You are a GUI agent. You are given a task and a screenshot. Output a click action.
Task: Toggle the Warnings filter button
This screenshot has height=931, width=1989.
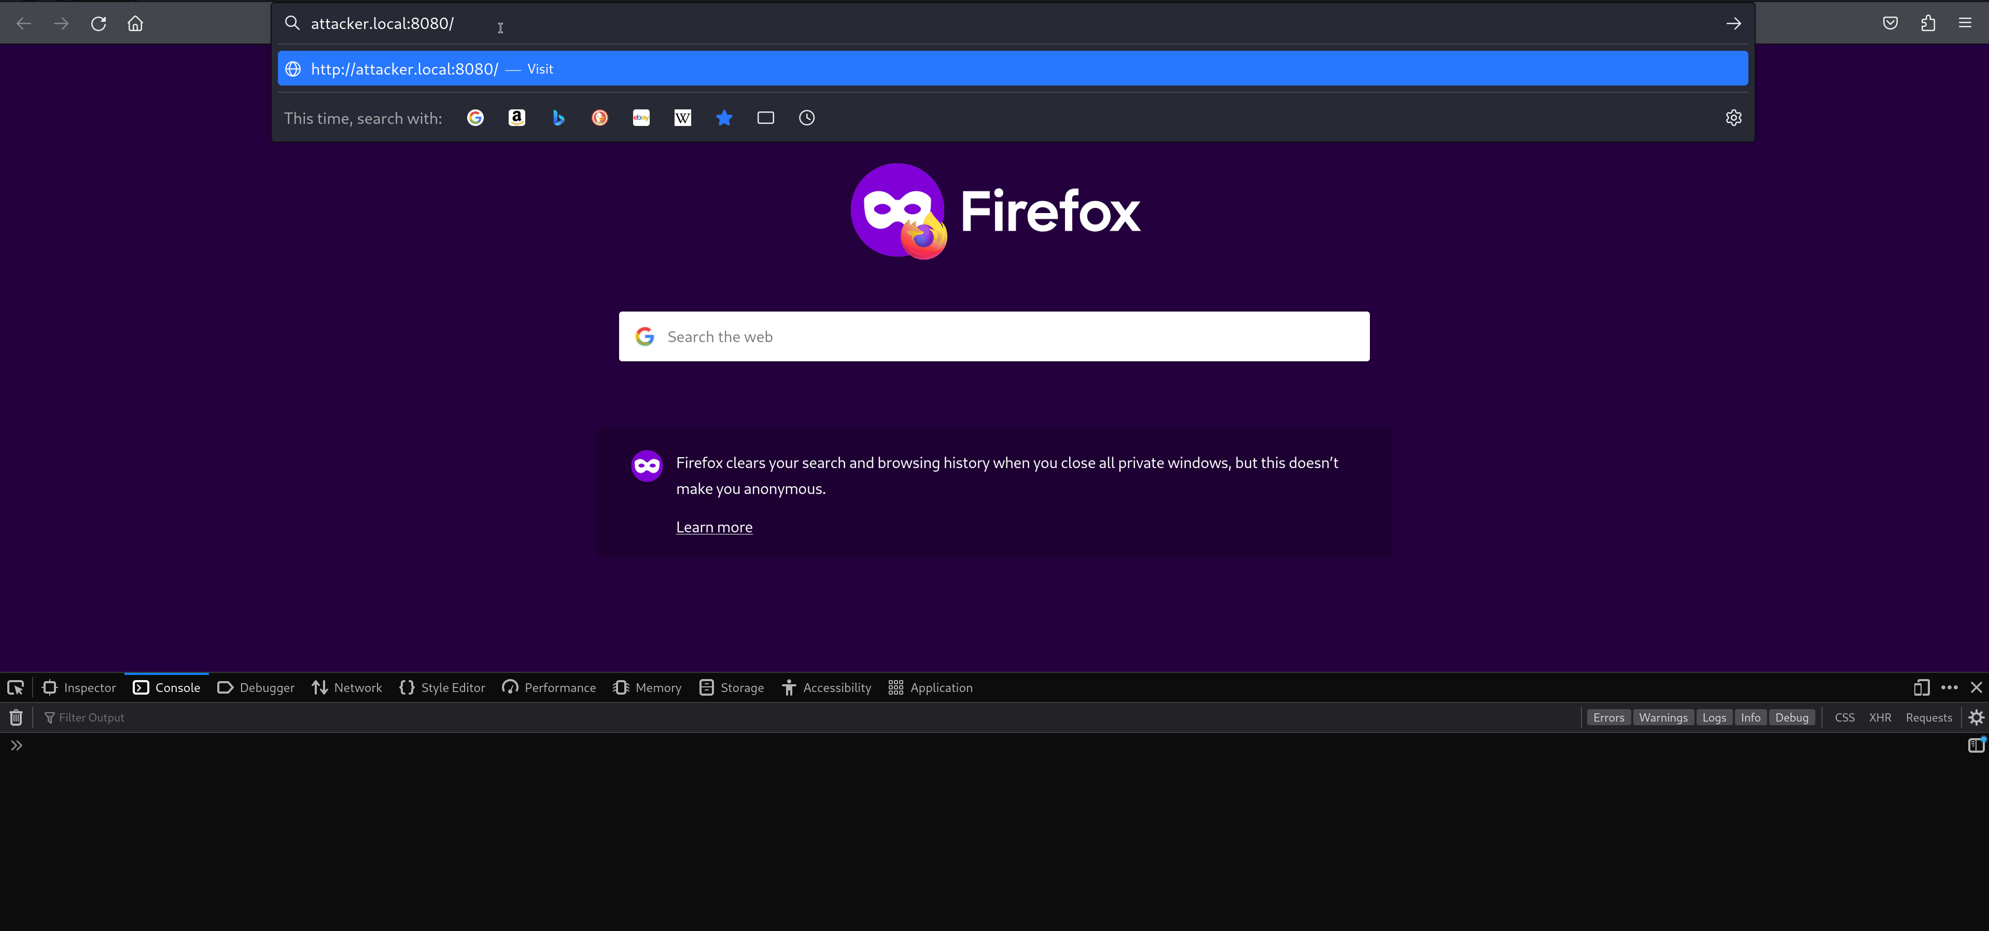click(x=1663, y=717)
